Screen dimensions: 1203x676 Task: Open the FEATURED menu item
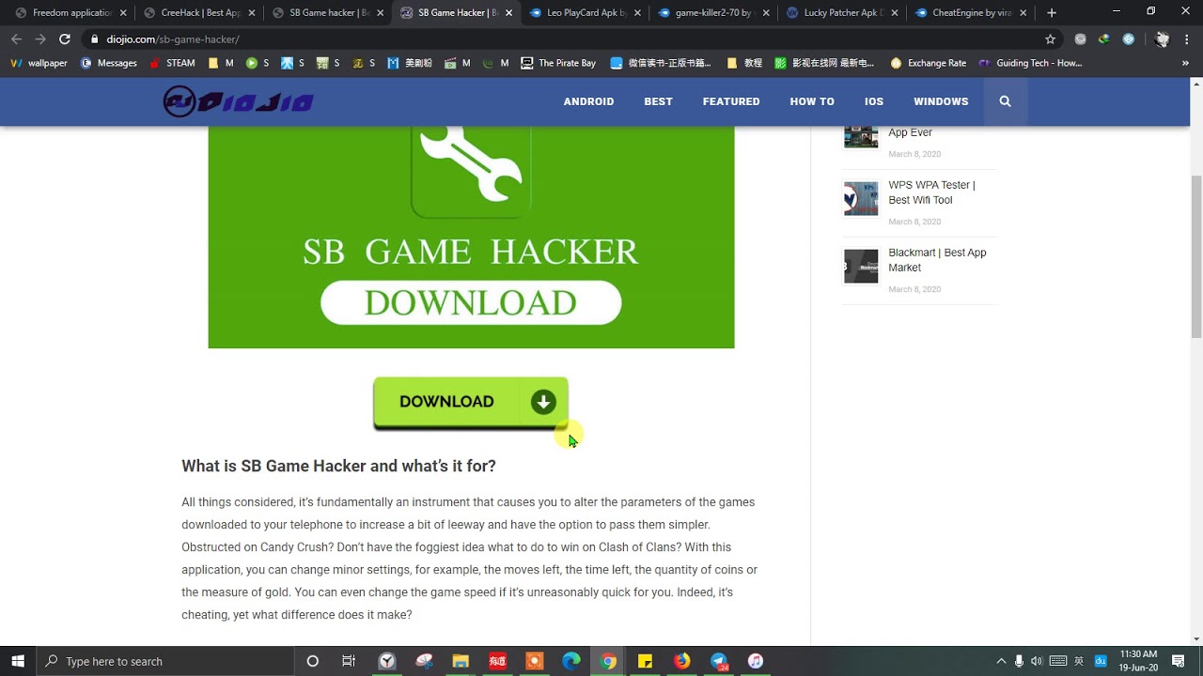tap(731, 101)
